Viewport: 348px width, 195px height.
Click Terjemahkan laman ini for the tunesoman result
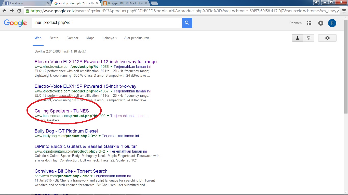(129, 116)
